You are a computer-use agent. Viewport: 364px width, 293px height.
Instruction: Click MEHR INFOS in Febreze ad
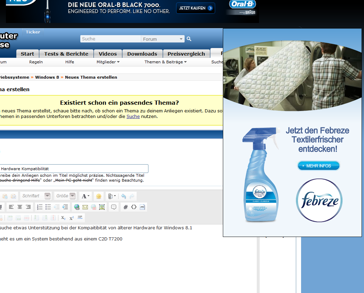tap(318, 166)
